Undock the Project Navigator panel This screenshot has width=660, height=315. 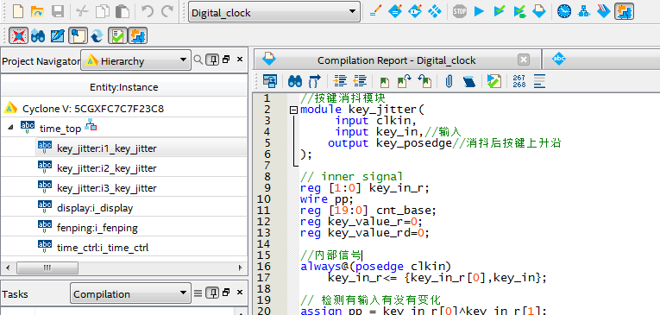coord(226,60)
